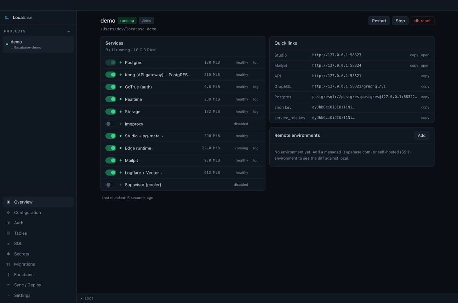Copy the anon key
This screenshot has width=458, height=303.
pyautogui.click(x=425, y=107)
